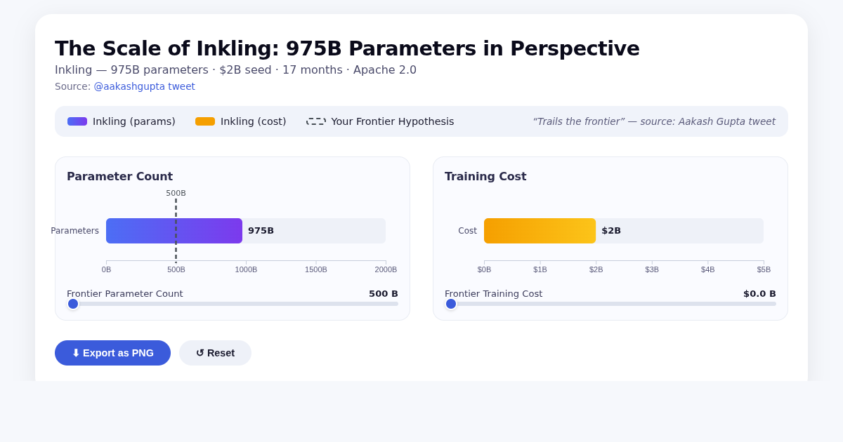Image resolution: width=843 pixels, height=442 pixels.
Task: Click the Frontier Training Cost slider handle
Action: (451, 304)
